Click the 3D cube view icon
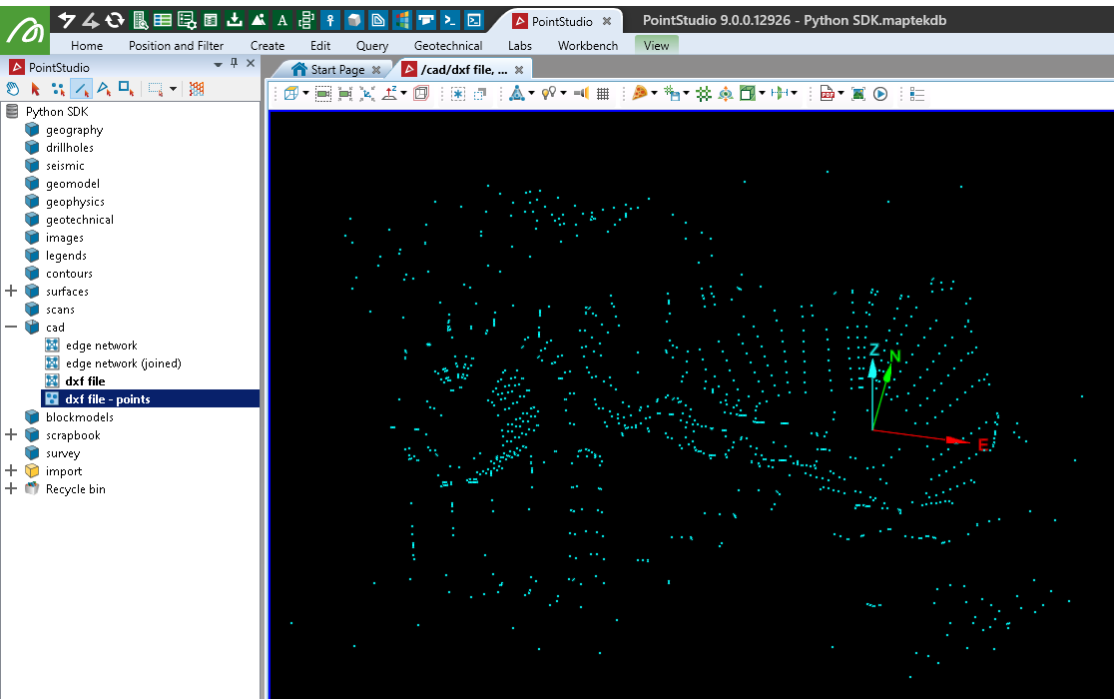1114x699 pixels. [x=290, y=94]
